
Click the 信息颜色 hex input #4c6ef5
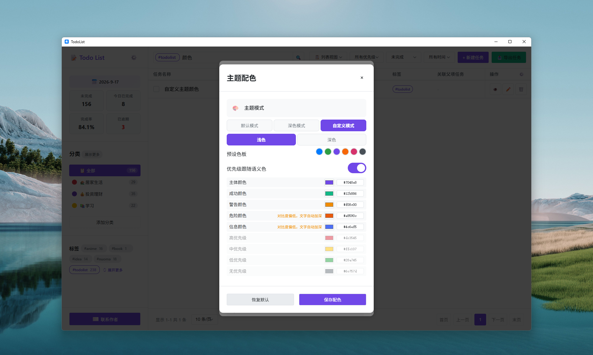pos(350,227)
